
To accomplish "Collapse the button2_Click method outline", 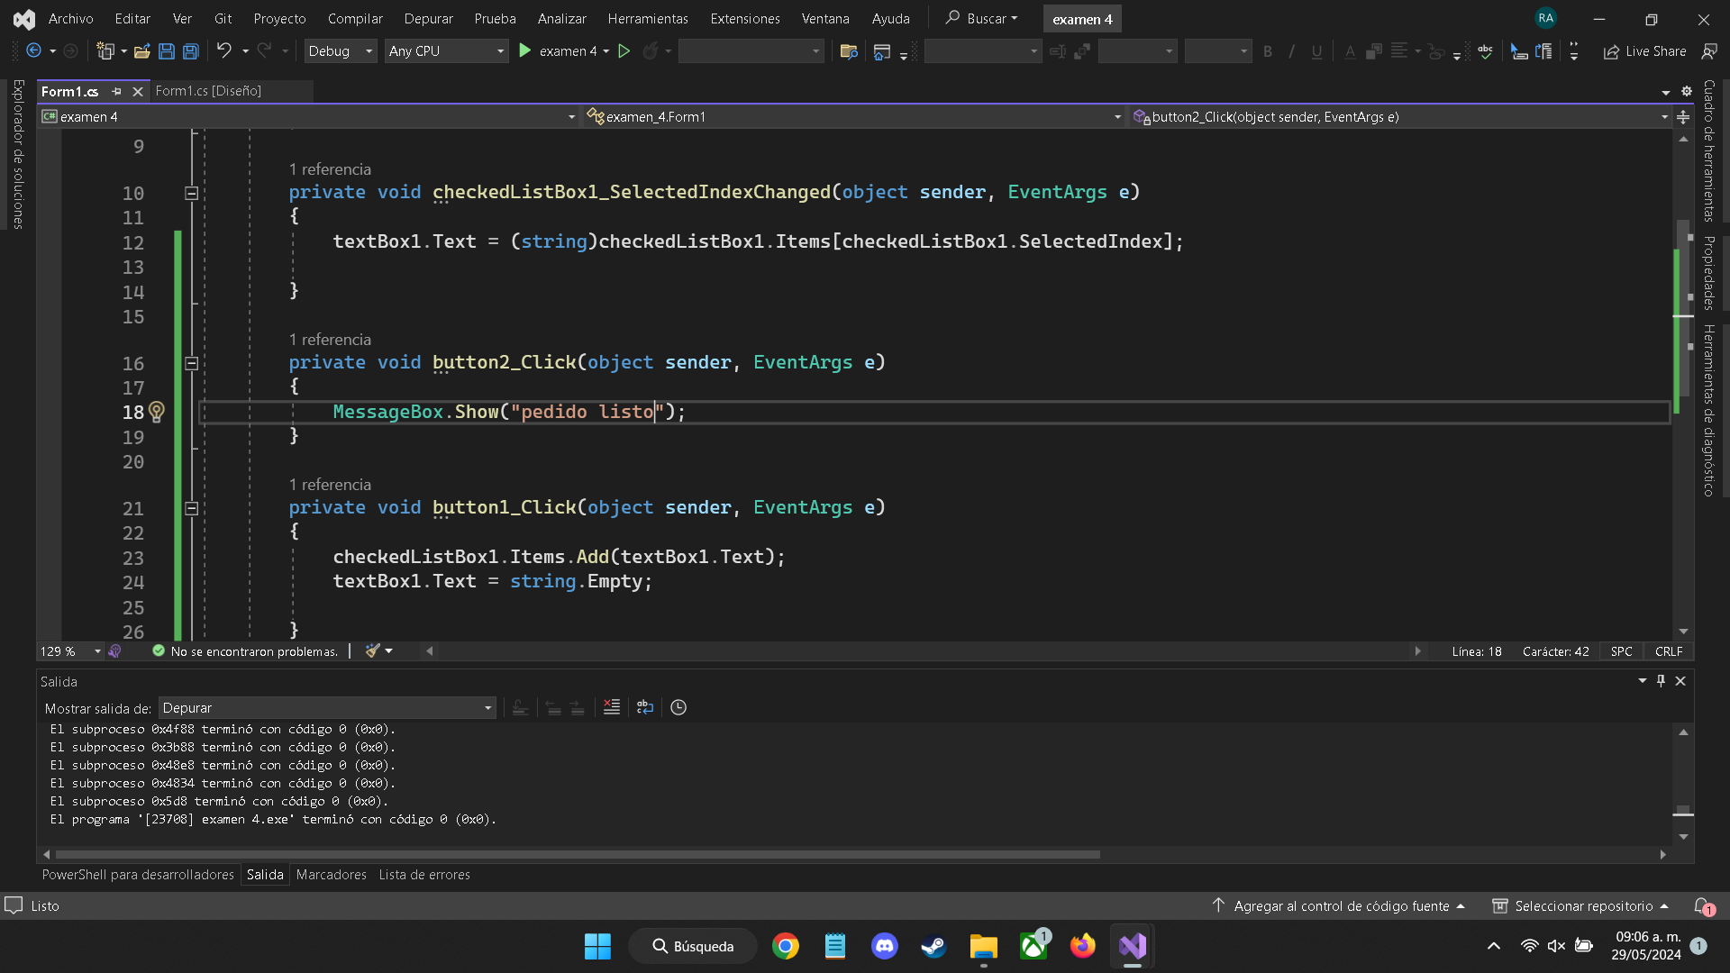I will (x=191, y=363).
